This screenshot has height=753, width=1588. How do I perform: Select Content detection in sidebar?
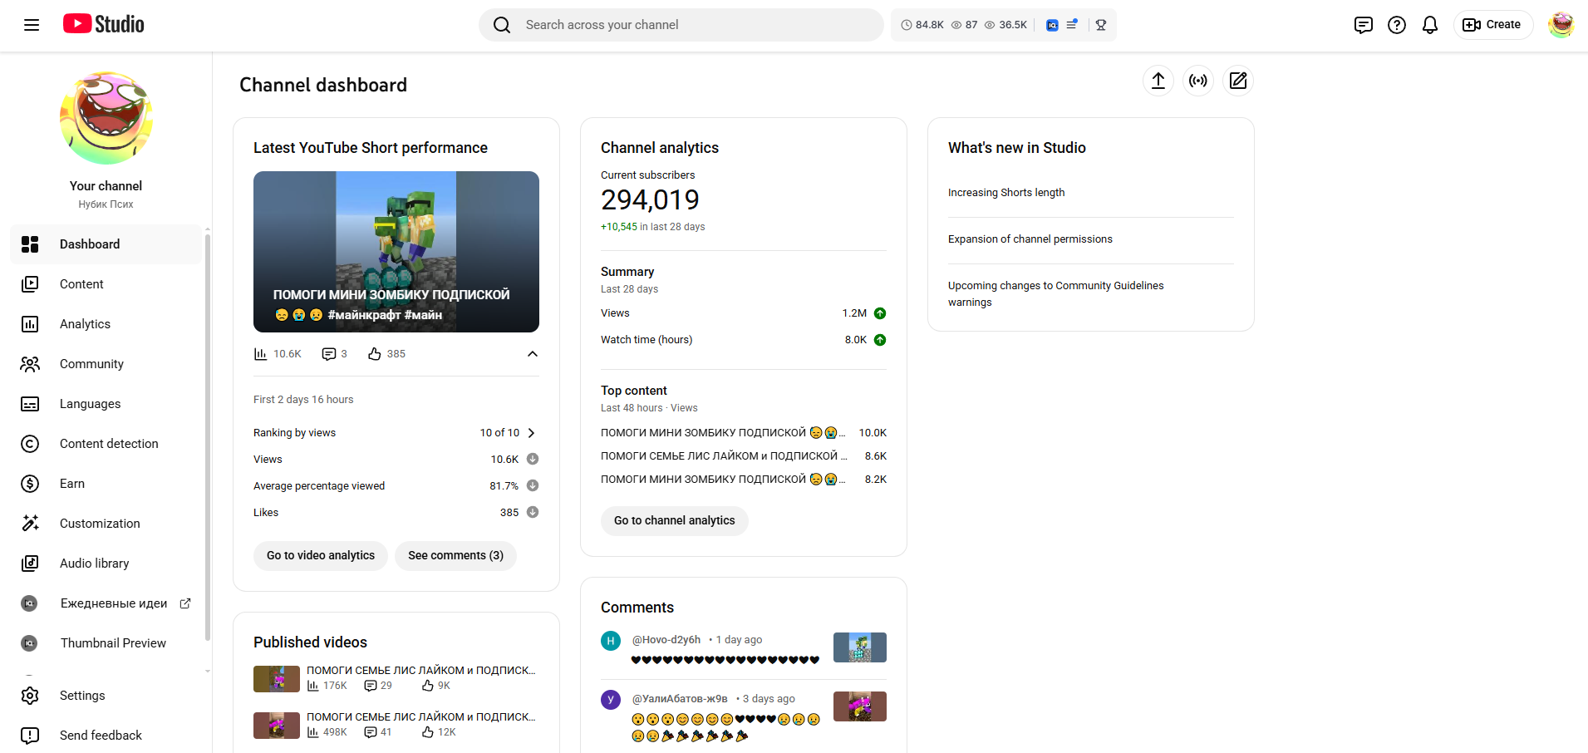pos(109,444)
